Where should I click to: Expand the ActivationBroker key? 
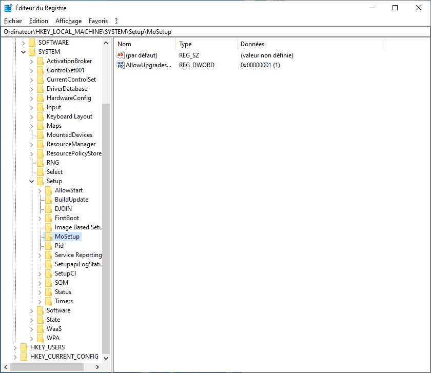point(32,61)
